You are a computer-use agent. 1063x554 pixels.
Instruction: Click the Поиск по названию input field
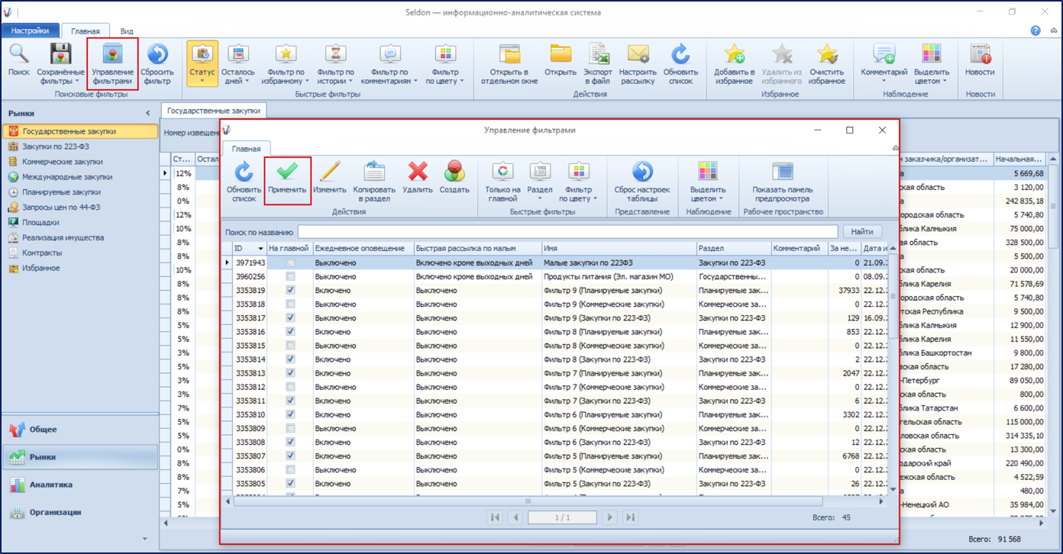[567, 232]
